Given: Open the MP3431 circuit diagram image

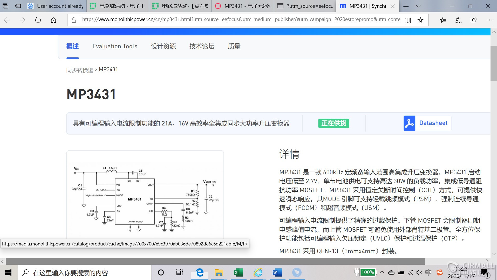Looking at the screenshot, I should [145, 199].
